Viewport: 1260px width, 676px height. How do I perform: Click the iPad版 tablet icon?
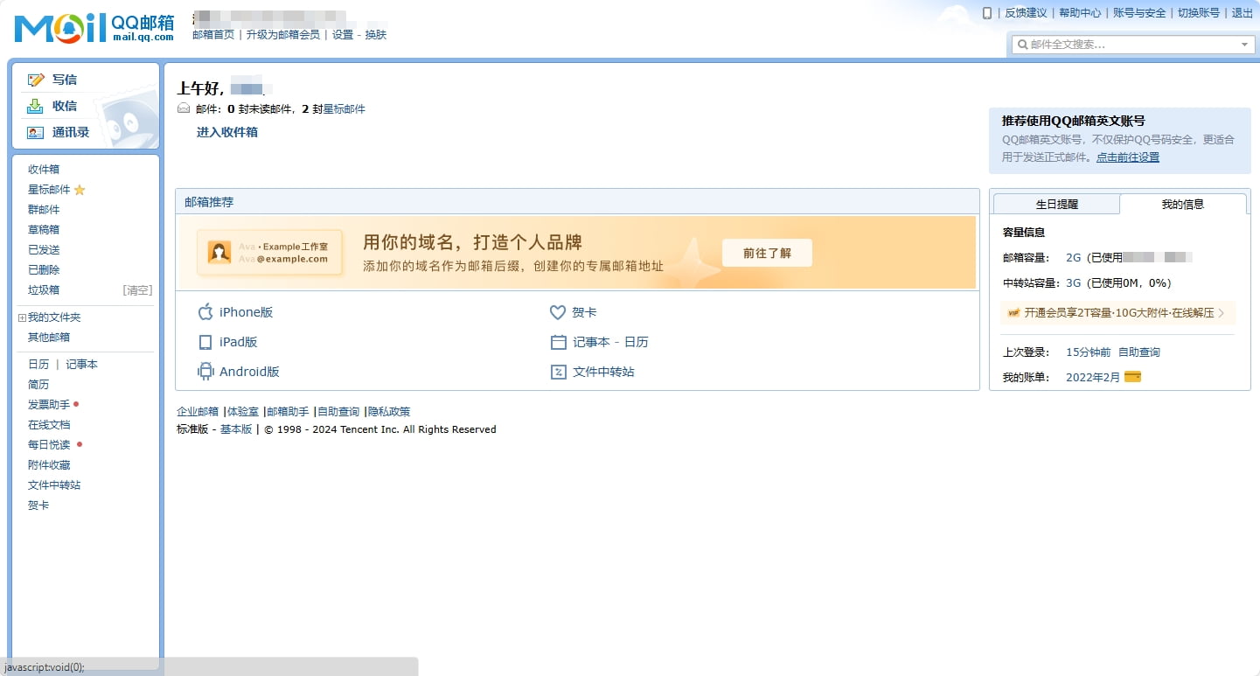(x=205, y=342)
